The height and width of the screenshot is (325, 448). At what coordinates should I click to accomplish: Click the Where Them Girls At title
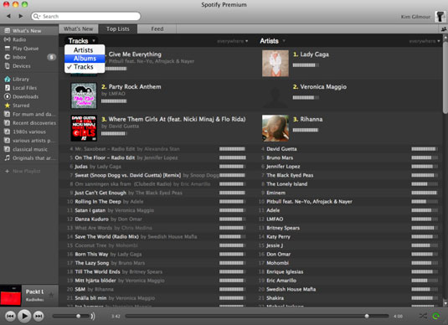pos(177,119)
